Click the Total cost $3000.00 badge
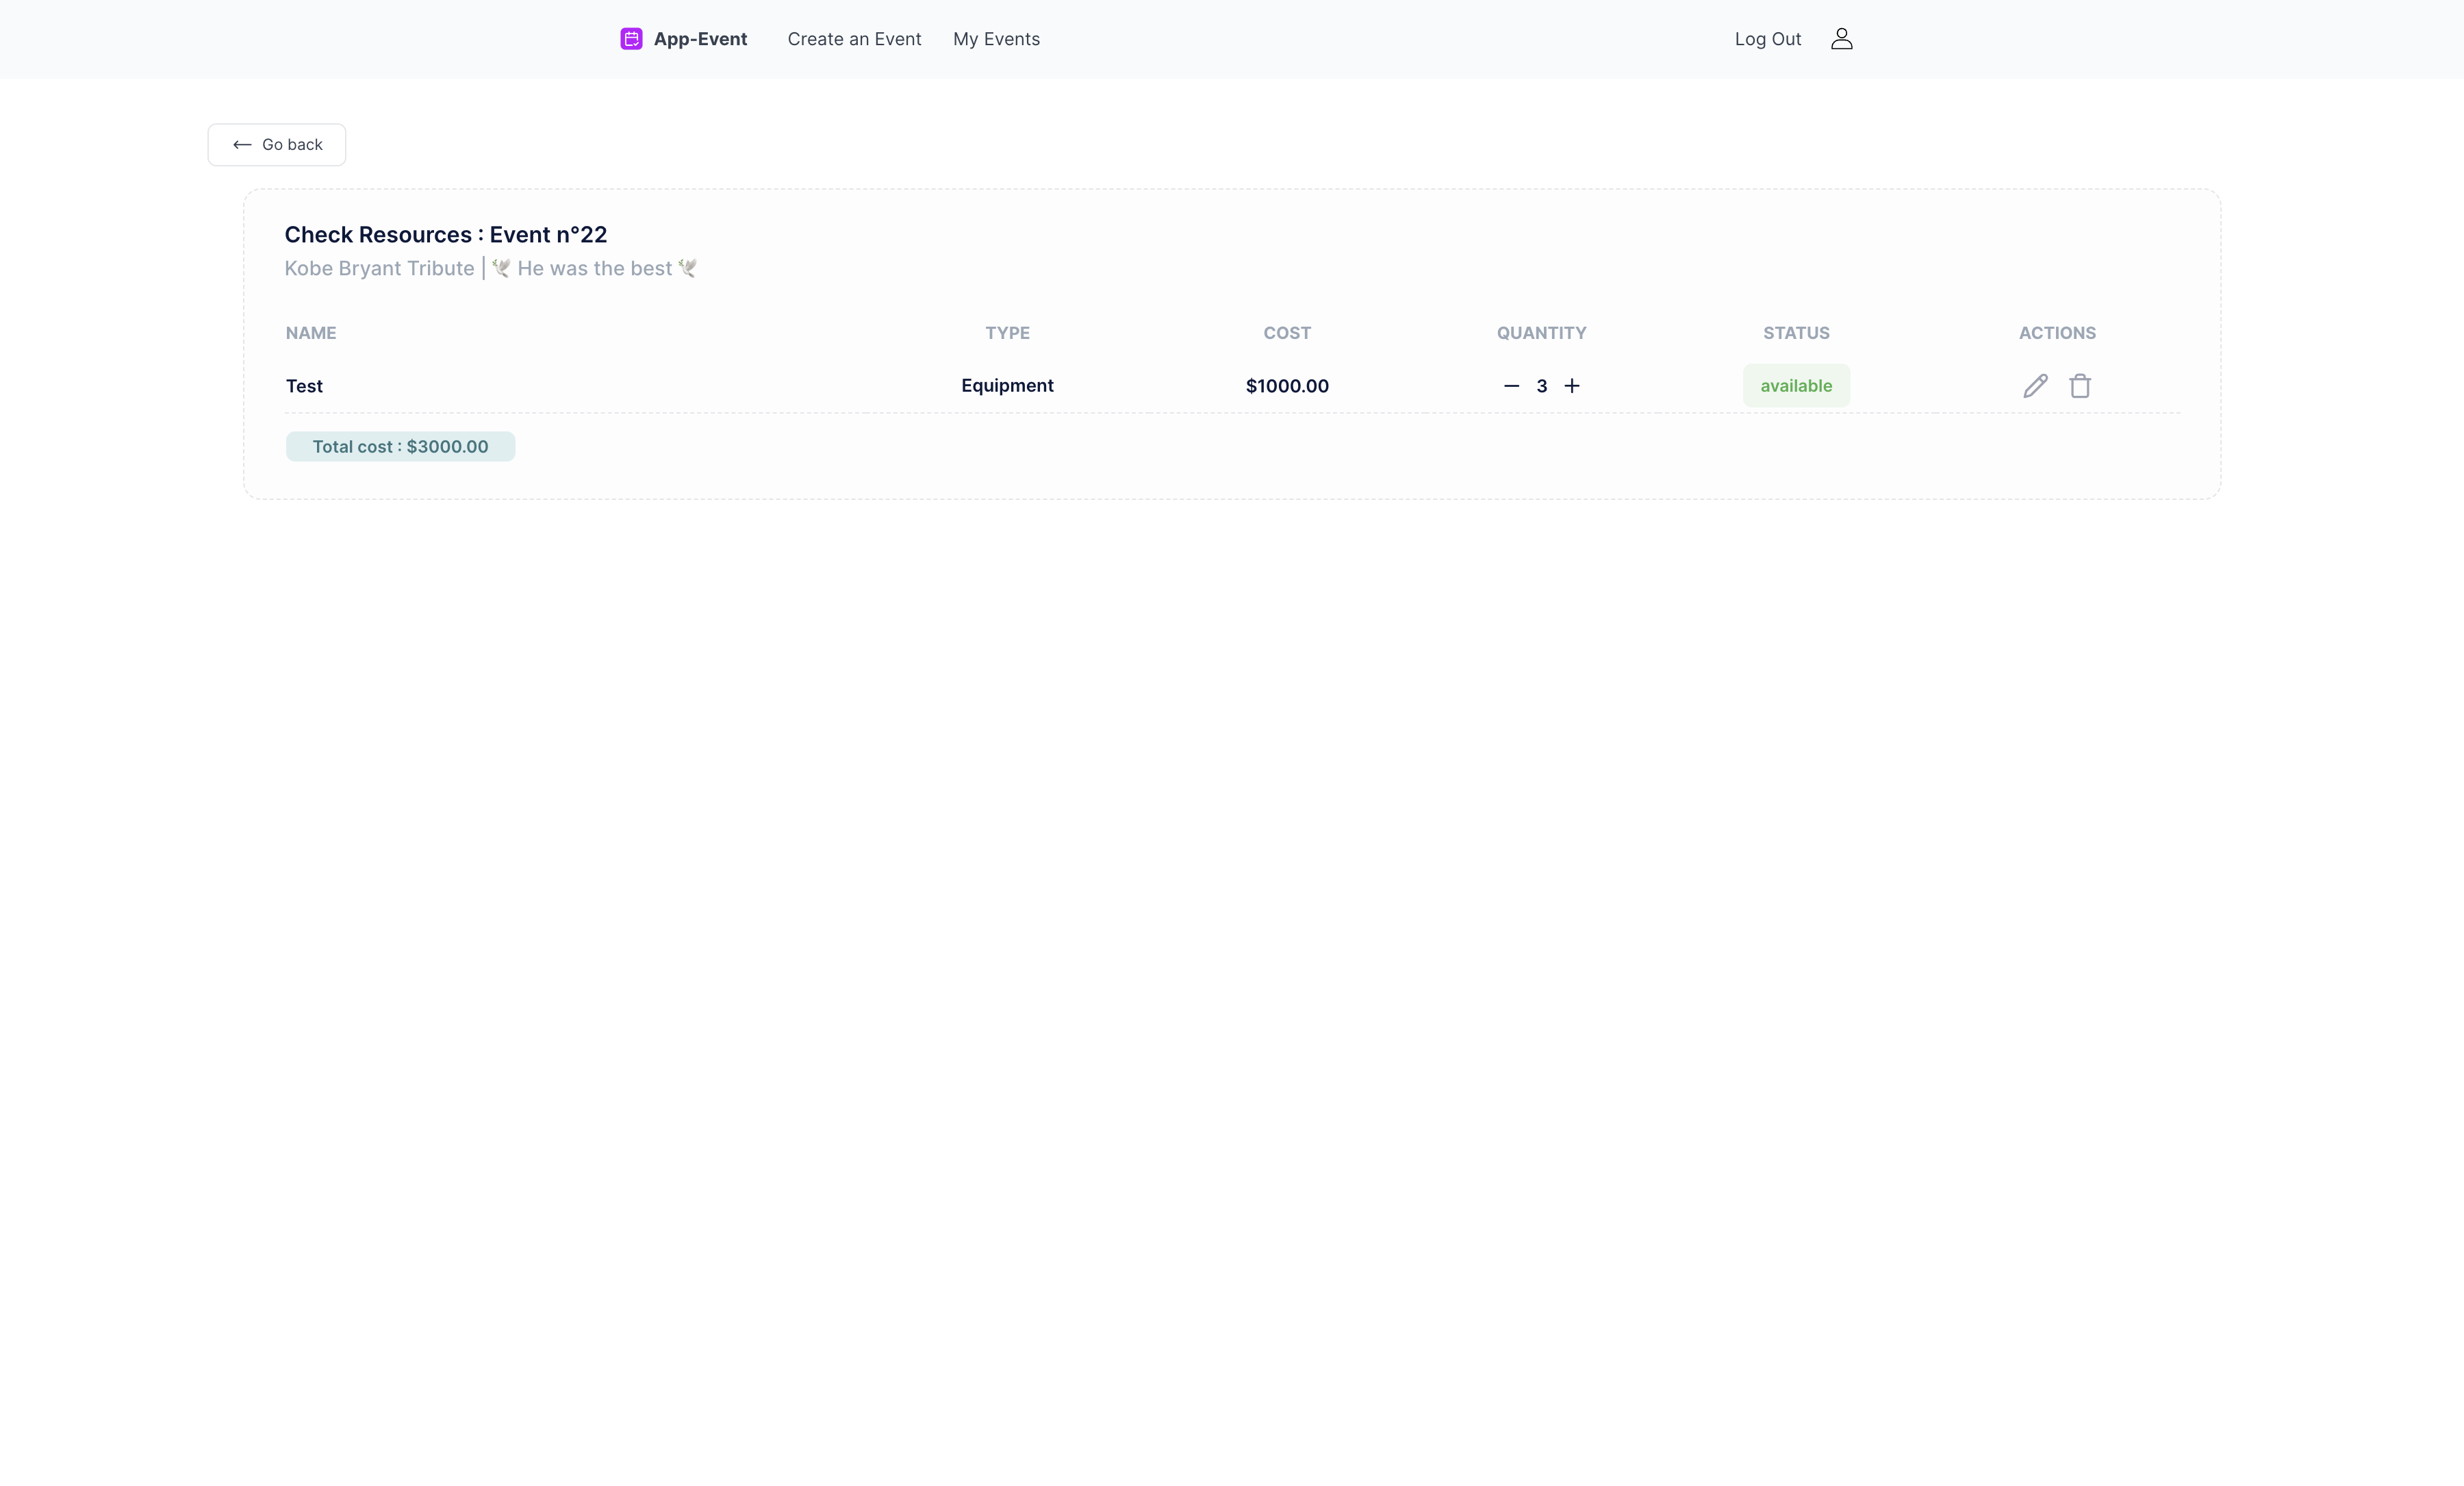The height and width of the screenshot is (1486, 2464). [400, 447]
